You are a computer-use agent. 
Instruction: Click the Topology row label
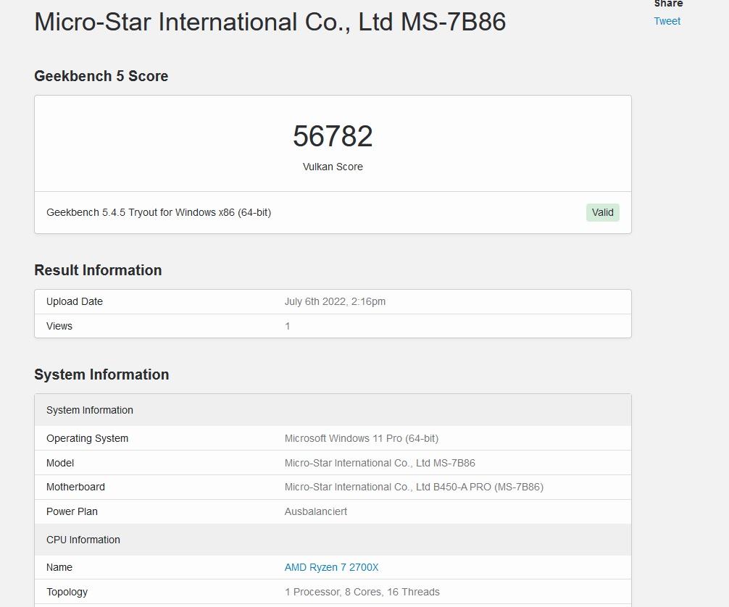67,592
